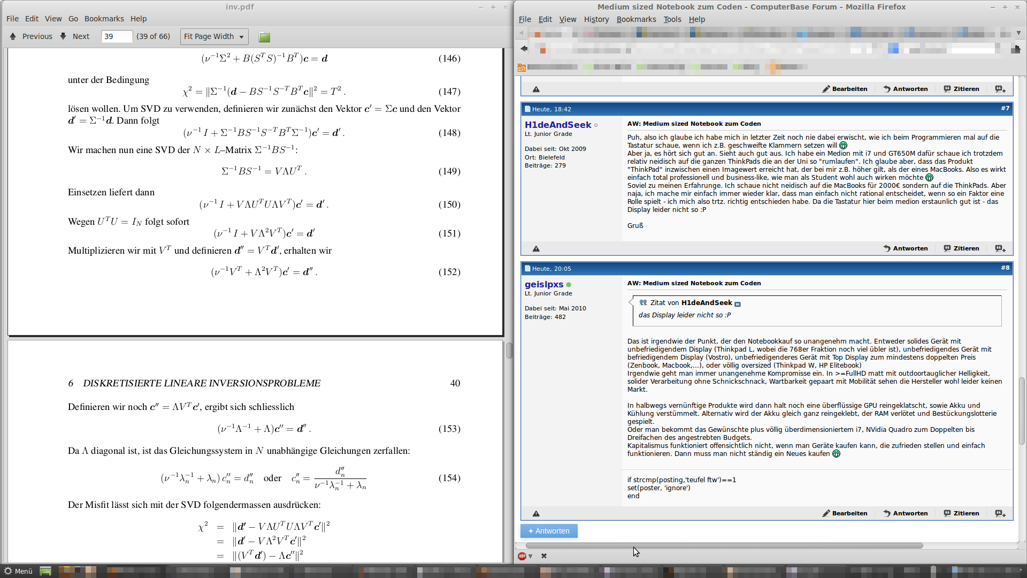Click Zitieren on post #7
This screenshot has height=578, width=1027.
961,248
